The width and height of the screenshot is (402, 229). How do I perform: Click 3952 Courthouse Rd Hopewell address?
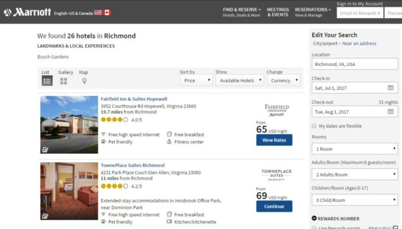click(x=148, y=106)
